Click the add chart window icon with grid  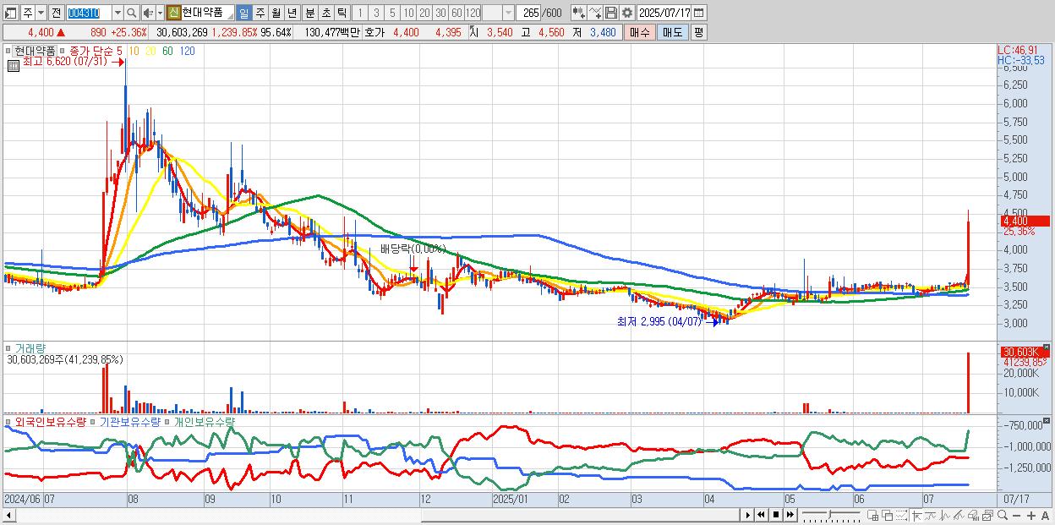(x=873, y=515)
